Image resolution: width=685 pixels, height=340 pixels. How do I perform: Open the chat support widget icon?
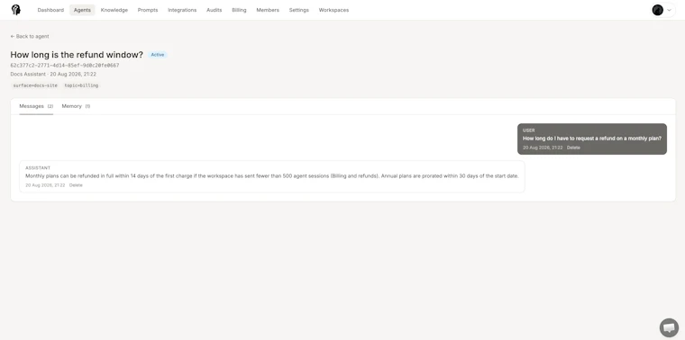point(669,327)
